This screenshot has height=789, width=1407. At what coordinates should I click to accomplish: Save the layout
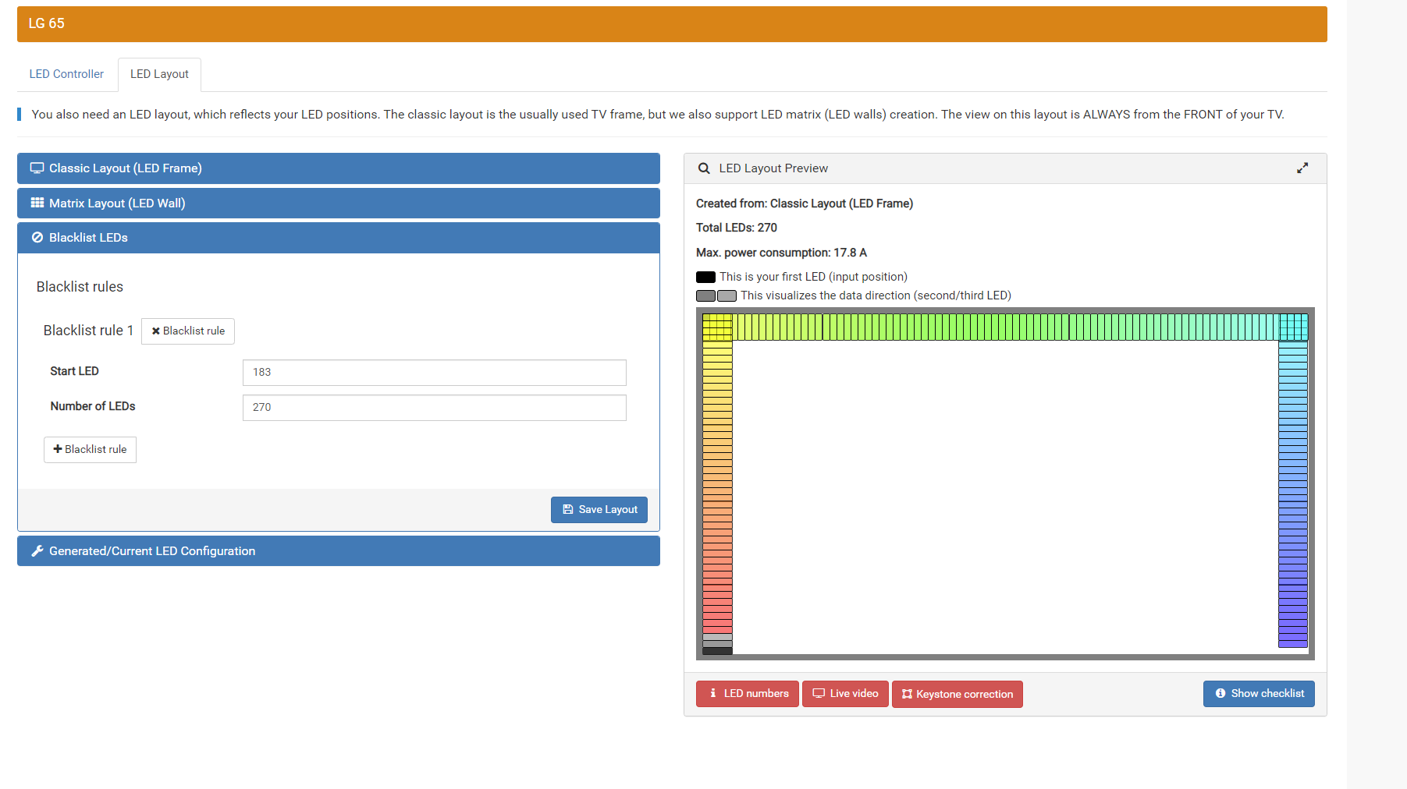tap(599, 510)
